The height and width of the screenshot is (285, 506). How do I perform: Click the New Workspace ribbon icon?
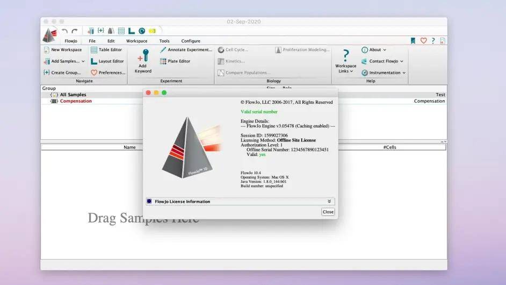(x=47, y=50)
